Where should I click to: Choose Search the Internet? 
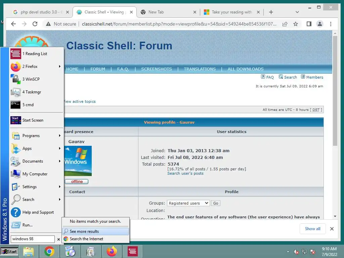pyautogui.click(x=95, y=239)
